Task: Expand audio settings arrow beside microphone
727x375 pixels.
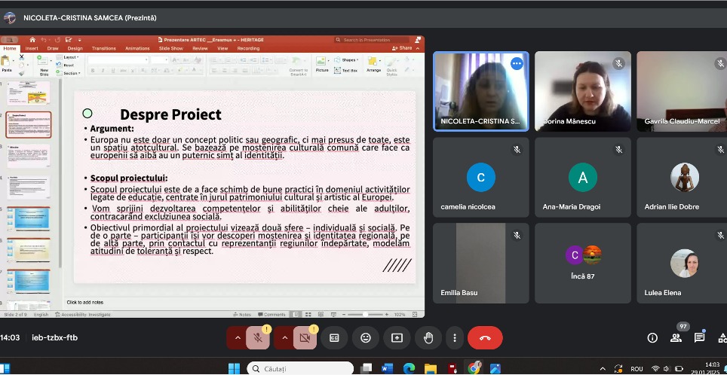Action: coord(238,338)
